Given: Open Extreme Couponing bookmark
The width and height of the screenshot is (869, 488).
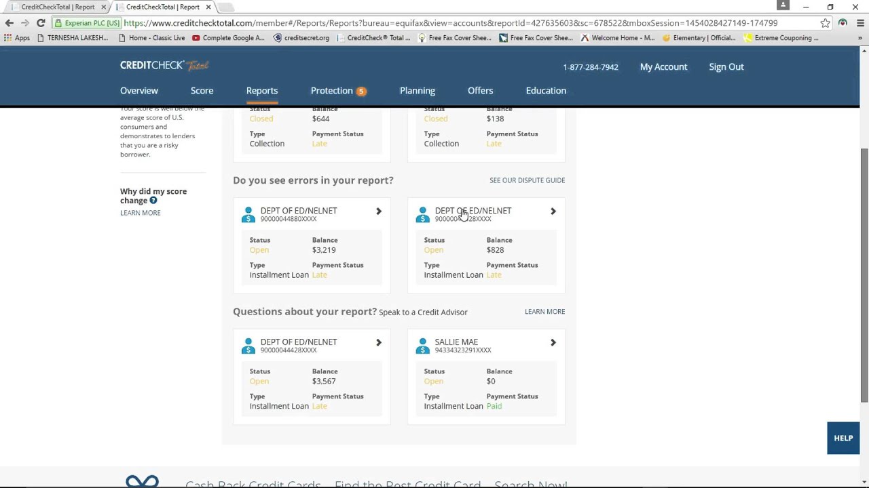Looking at the screenshot, I should pyautogui.click(x=781, y=38).
